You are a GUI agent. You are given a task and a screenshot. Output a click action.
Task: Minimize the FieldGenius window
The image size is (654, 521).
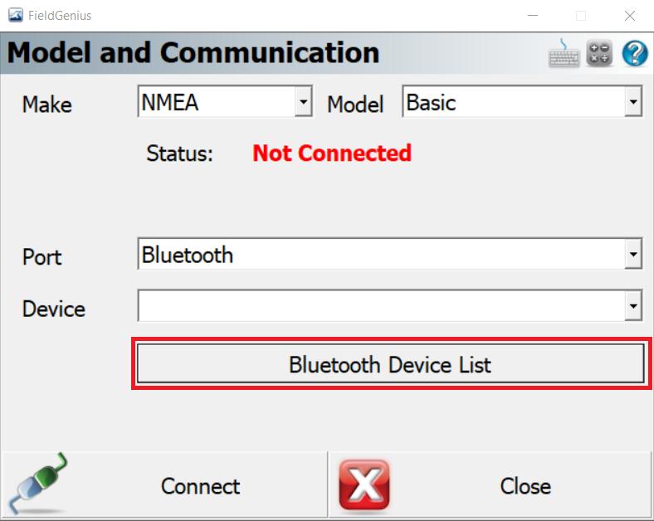point(533,16)
